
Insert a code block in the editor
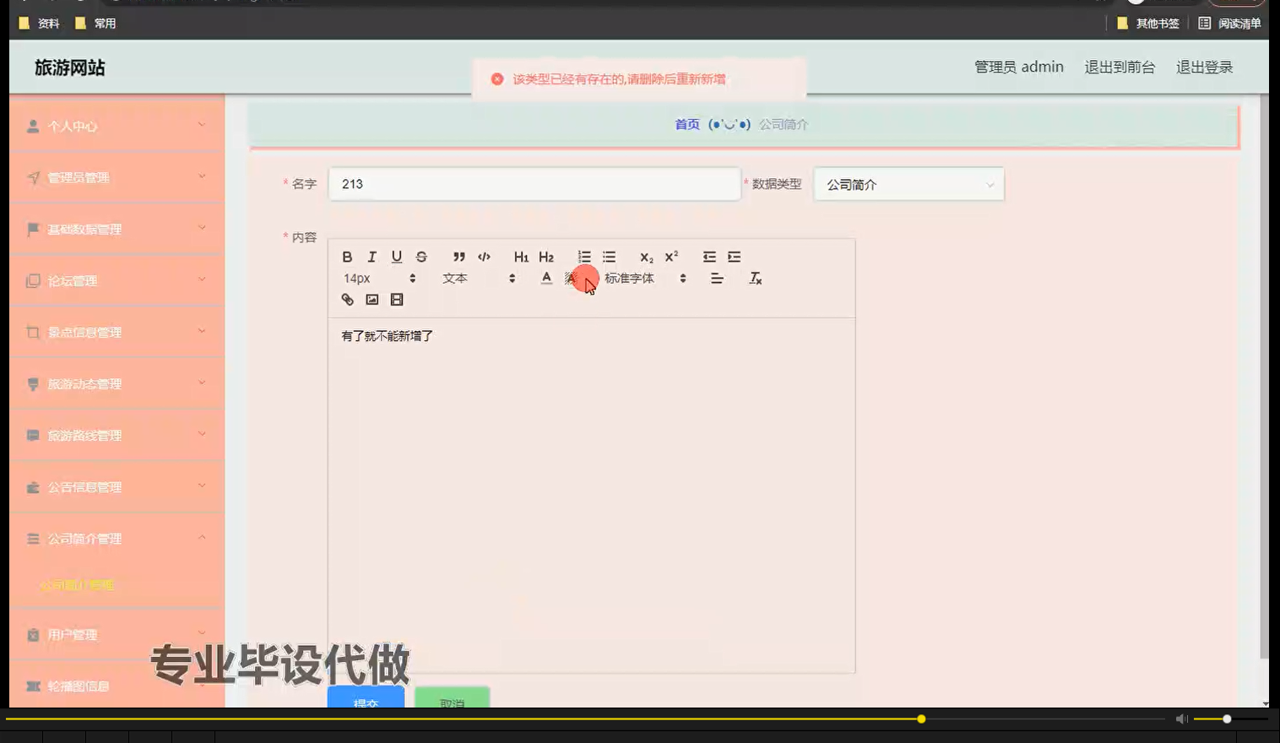(484, 257)
